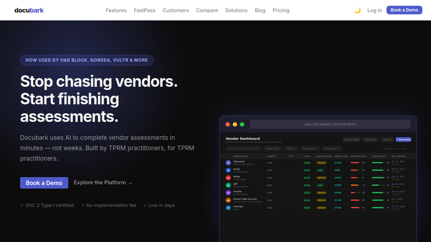This screenshot has height=242, width=431.
Task: Click the vendor search field
Action: coord(244,148)
